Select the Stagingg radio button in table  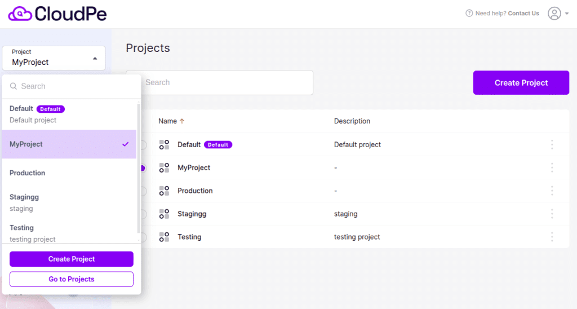[x=143, y=214]
